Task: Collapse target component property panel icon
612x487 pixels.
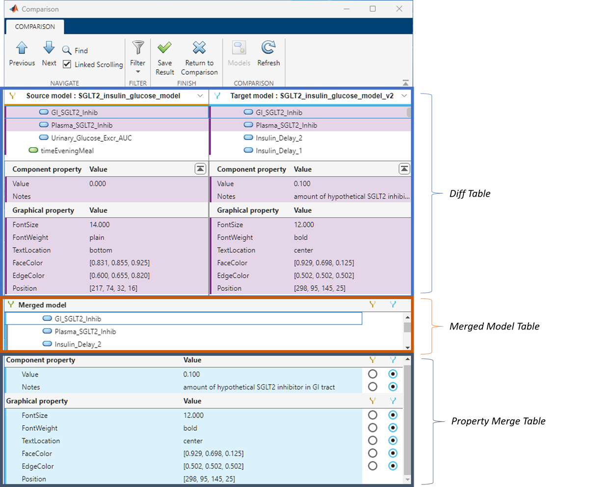Action: 404,169
